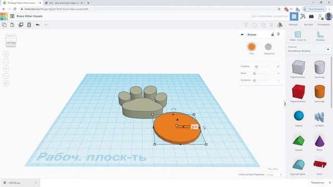Open the Bricks mode

(311, 16)
